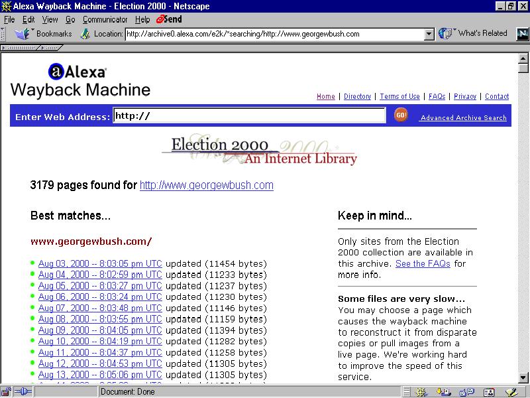Click the 'Best matches...' heading
This screenshot has height=398, width=530.
point(71,216)
